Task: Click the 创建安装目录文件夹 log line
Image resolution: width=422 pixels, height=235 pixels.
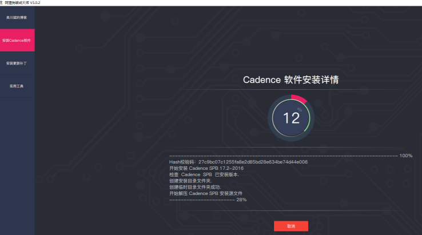Action: [x=190, y=181]
